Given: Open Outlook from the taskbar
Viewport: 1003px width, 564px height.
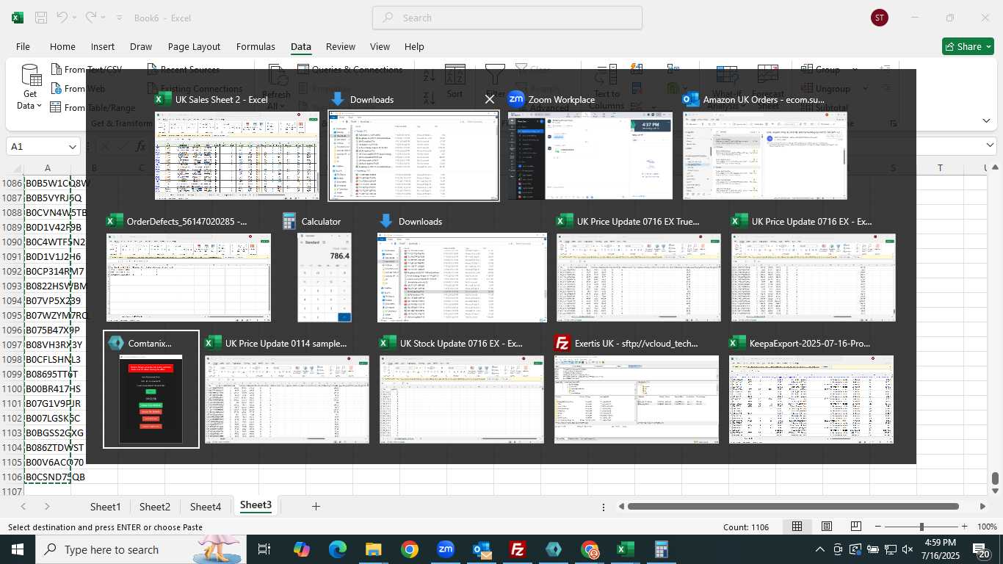Looking at the screenshot, I should pos(482,549).
